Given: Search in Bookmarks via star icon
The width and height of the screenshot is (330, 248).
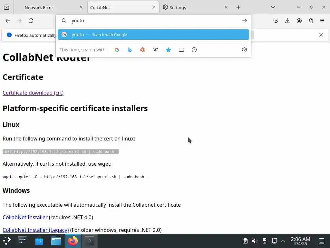Looking at the screenshot, I should [168, 50].
